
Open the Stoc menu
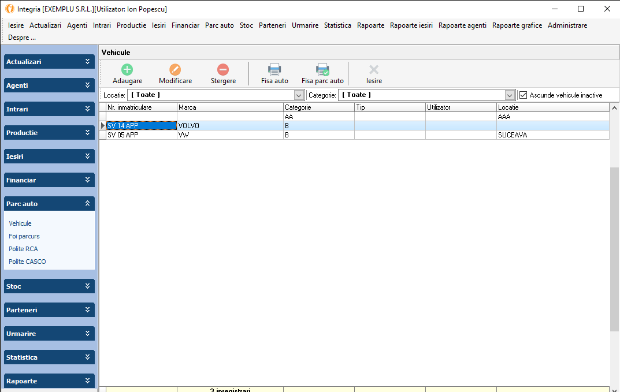246,25
